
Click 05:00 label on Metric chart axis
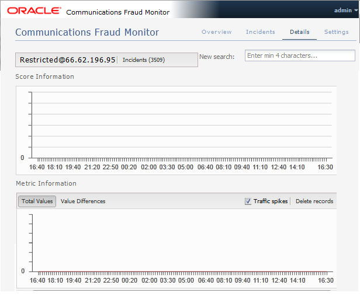click(186, 280)
